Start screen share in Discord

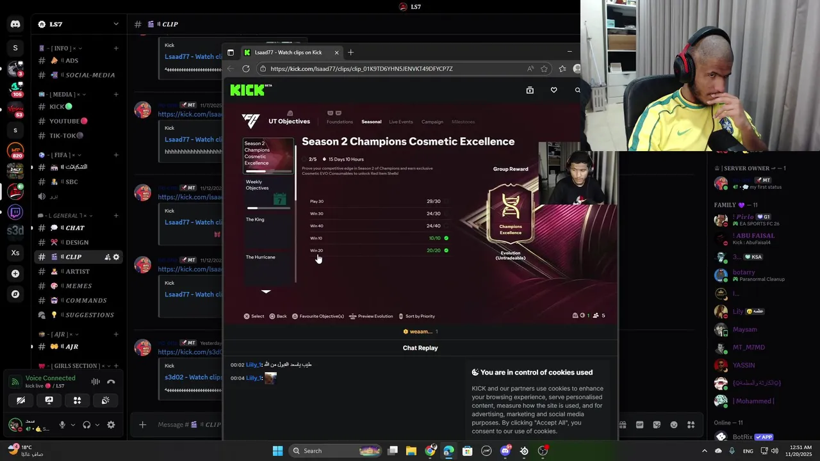(49, 400)
